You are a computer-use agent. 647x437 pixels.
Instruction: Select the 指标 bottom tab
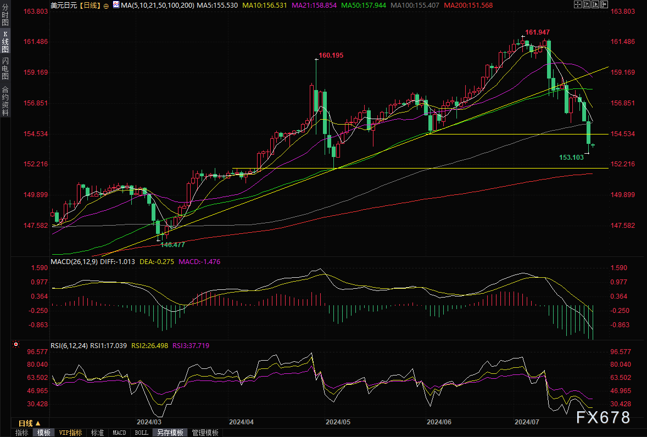(22, 433)
